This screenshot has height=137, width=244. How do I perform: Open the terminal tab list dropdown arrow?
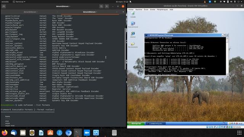coord(123,12)
